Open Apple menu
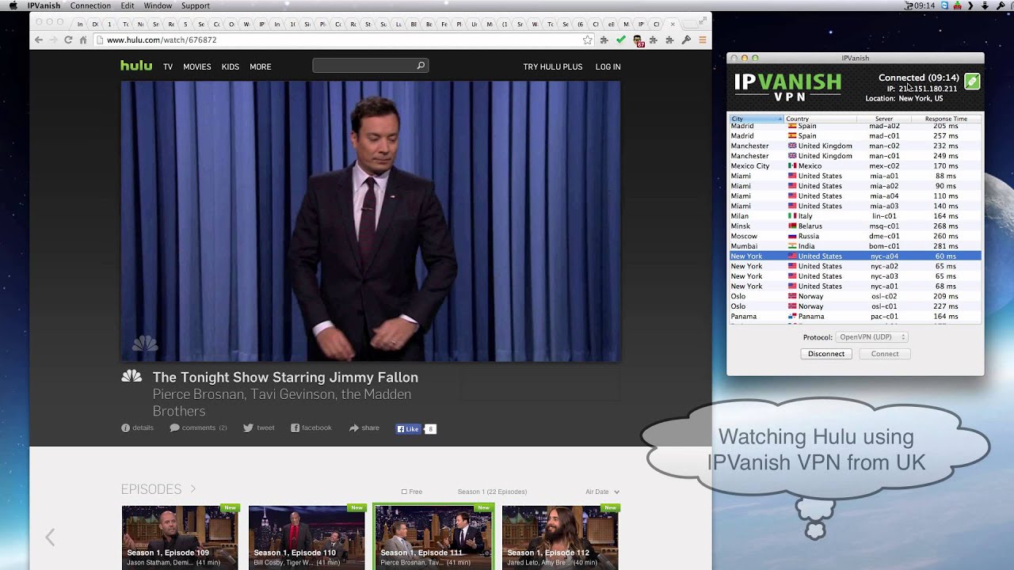Viewport: 1014px width, 570px height. pos(13,6)
